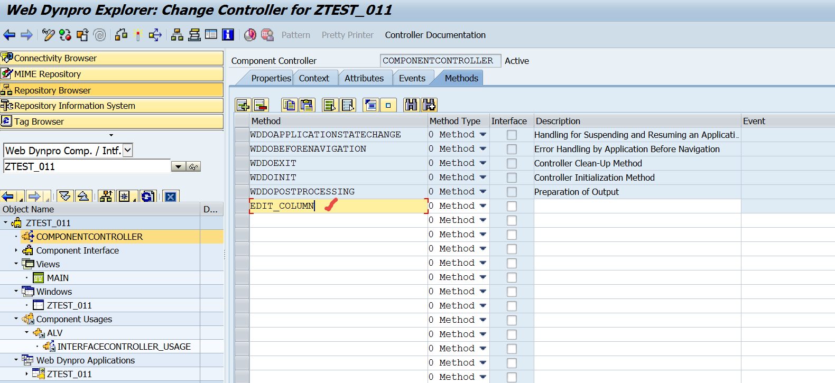The height and width of the screenshot is (383, 835).
Task: Switch to the Attributes tab
Action: pyautogui.click(x=364, y=78)
